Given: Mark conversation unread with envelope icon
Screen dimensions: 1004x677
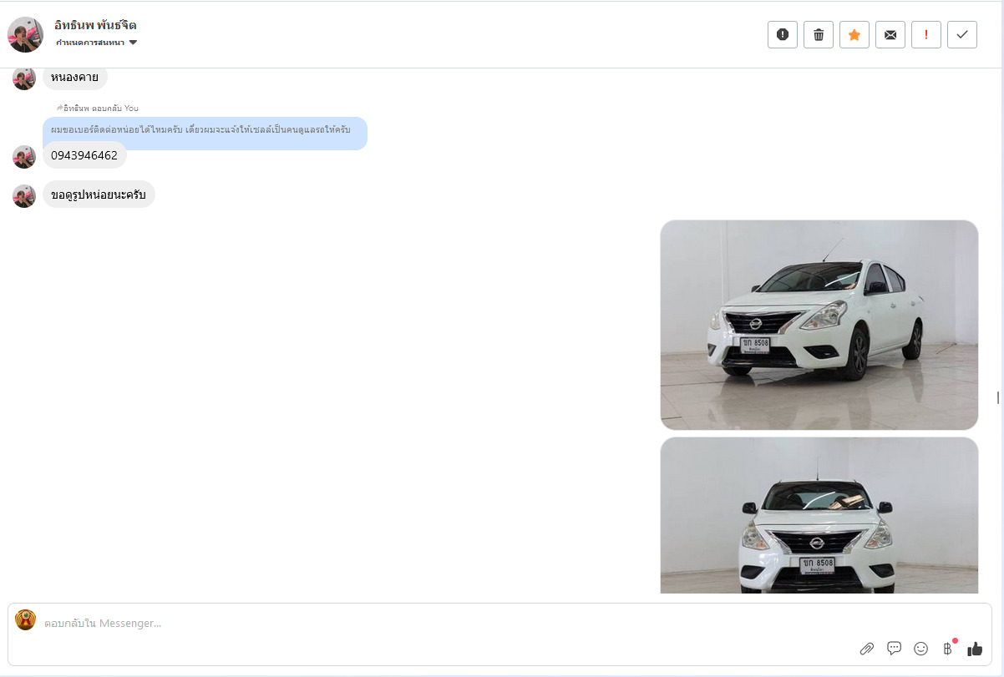Looking at the screenshot, I should pos(890,34).
